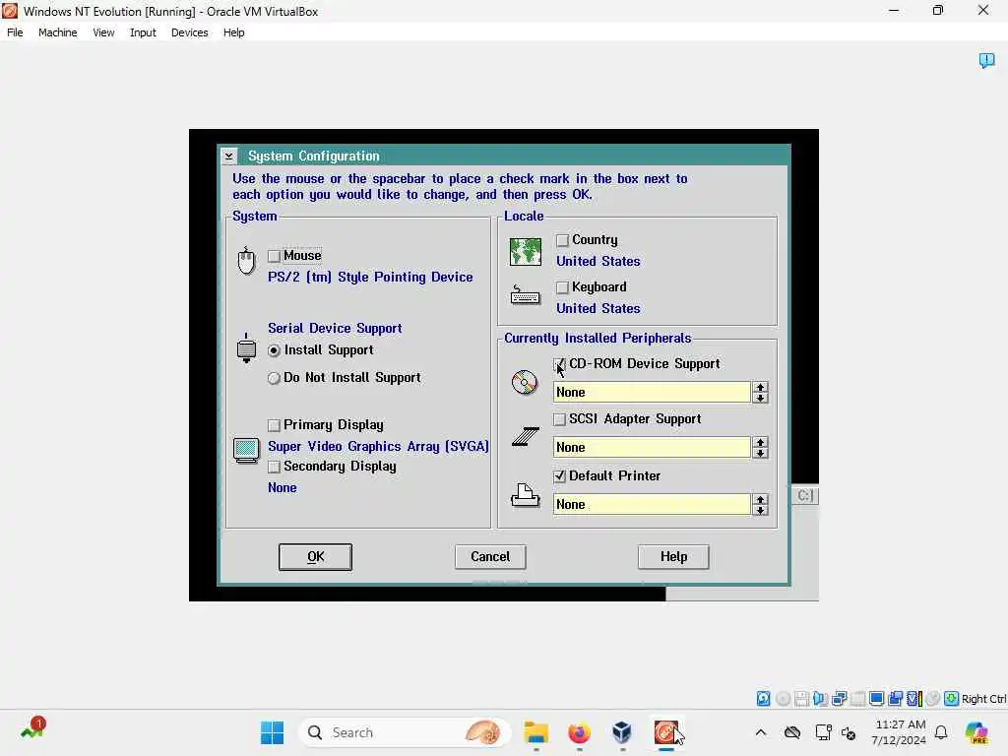1008x756 pixels.
Task: Click the keyboard icon in Locale group
Action: tap(526, 295)
